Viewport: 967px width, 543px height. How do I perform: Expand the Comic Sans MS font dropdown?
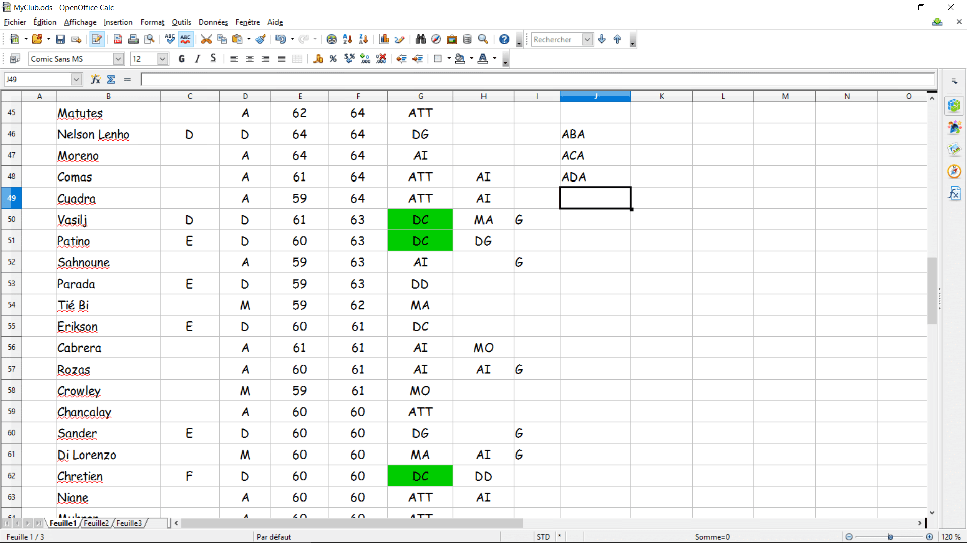click(x=118, y=59)
